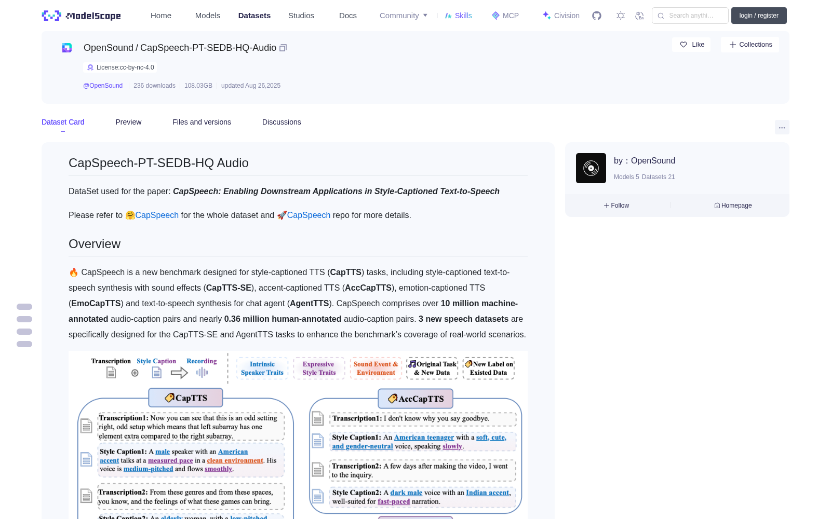This screenshot has width=831, height=519.
Task: Open the Home nav item
Action: (161, 16)
